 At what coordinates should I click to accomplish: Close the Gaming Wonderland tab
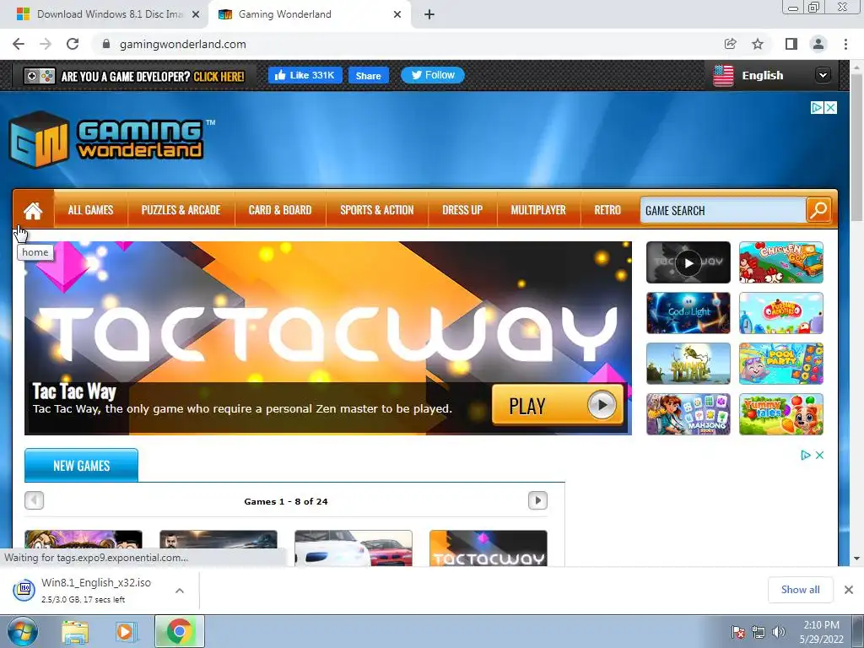(x=397, y=14)
